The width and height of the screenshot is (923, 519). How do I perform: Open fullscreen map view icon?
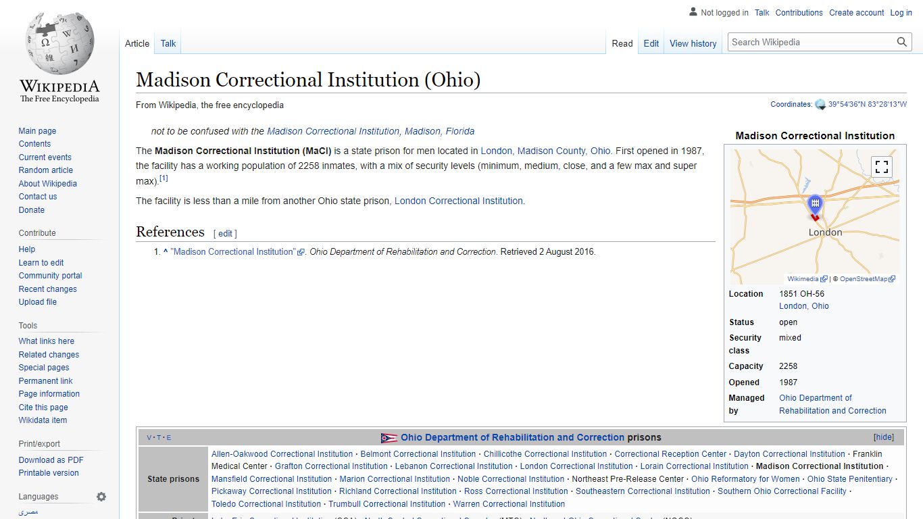(x=881, y=167)
